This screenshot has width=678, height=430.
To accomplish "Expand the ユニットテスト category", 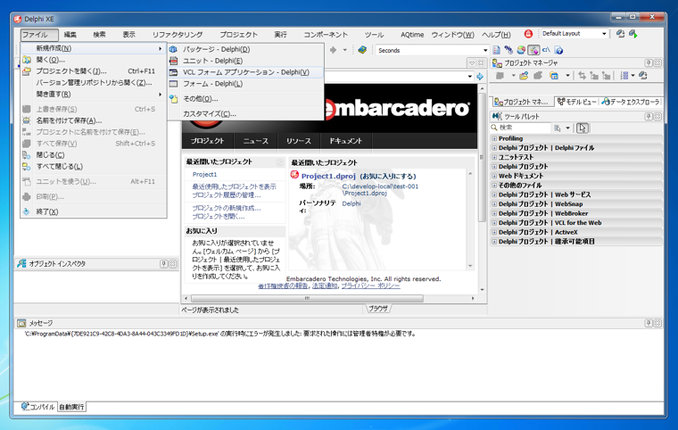I will 494,158.
